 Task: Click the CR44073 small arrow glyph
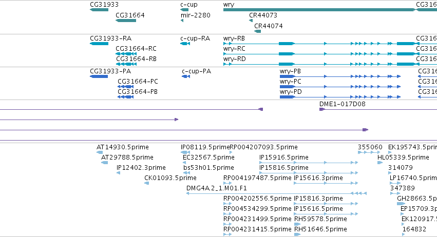[x=251, y=21]
